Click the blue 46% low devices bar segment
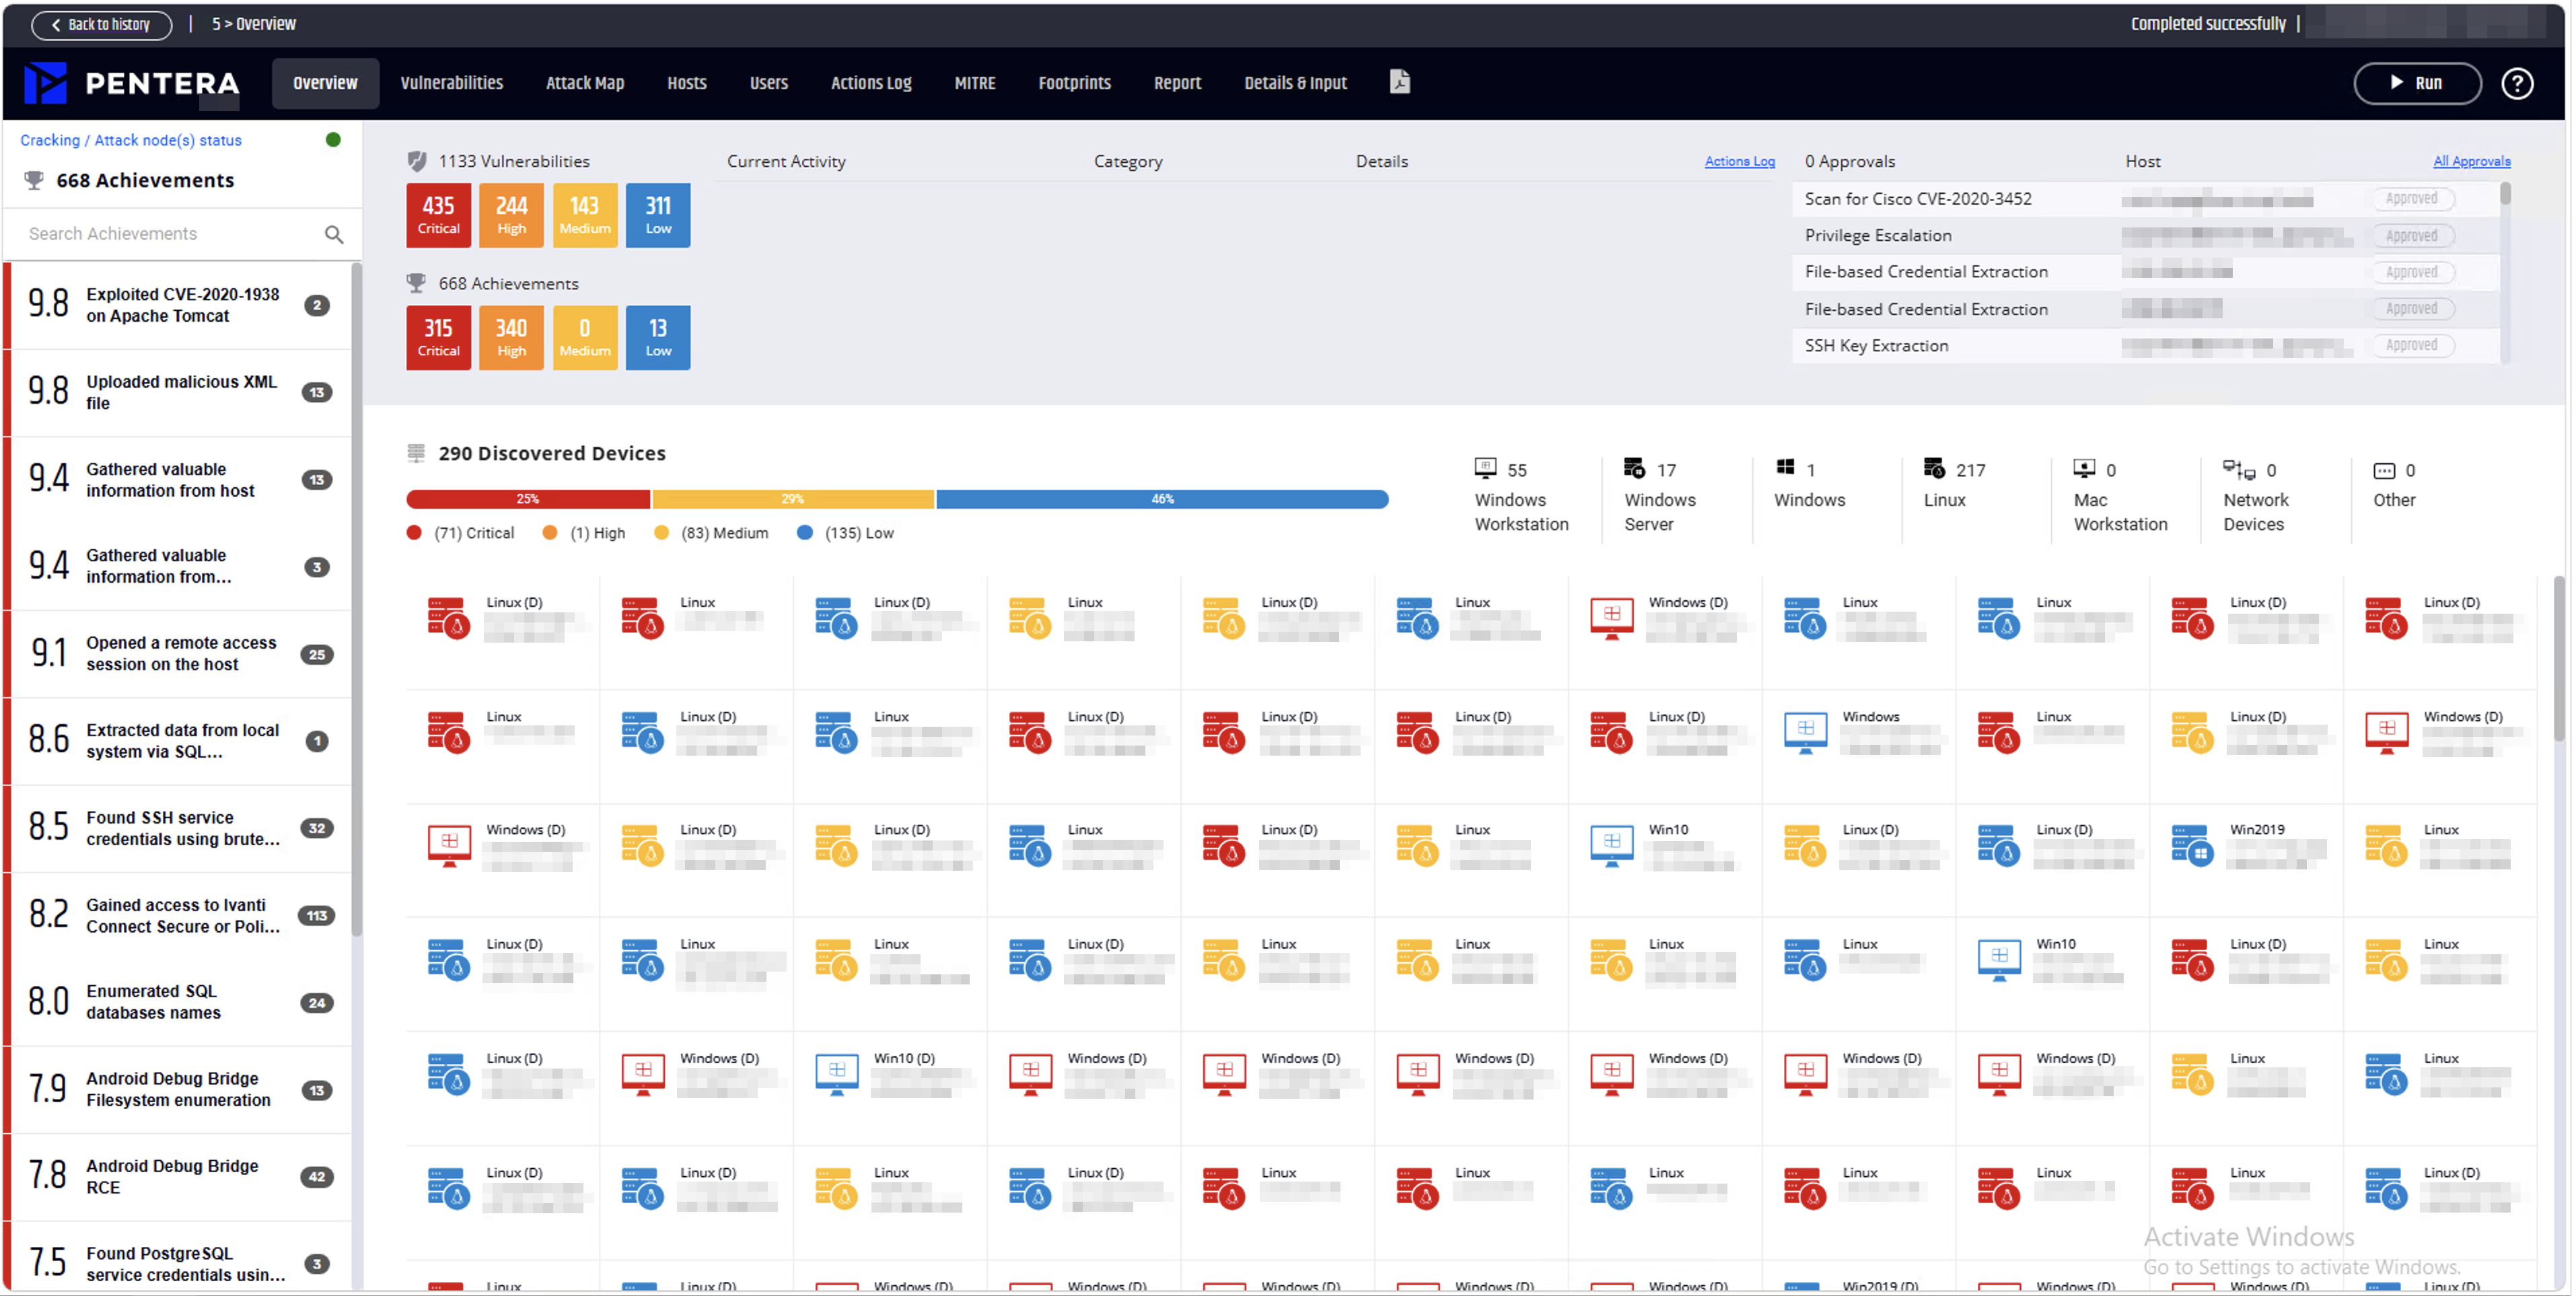The width and height of the screenshot is (2576, 1296). [x=1162, y=499]
